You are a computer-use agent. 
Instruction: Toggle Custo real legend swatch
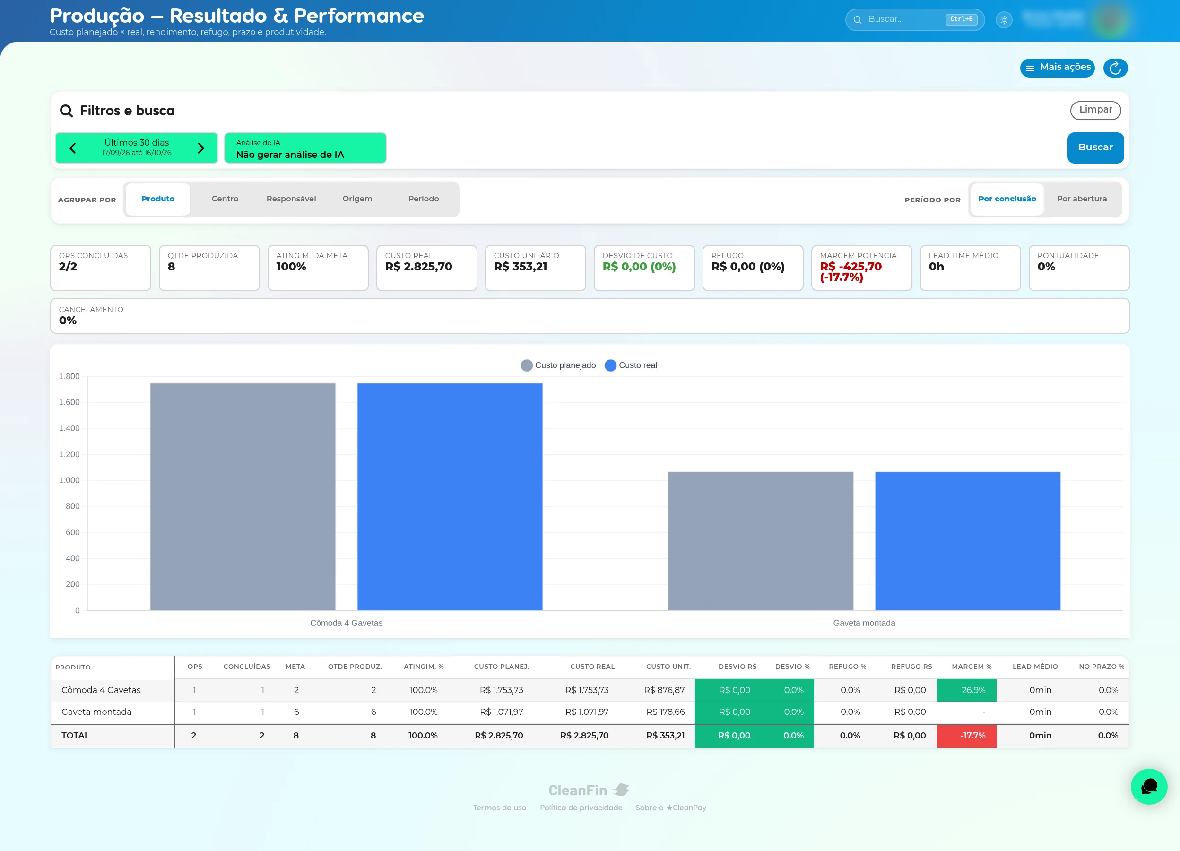point(610,365)
